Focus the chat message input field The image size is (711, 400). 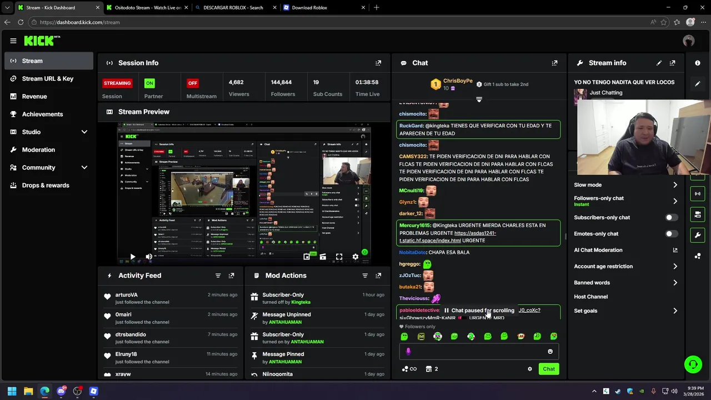click(x=479, y=351)
